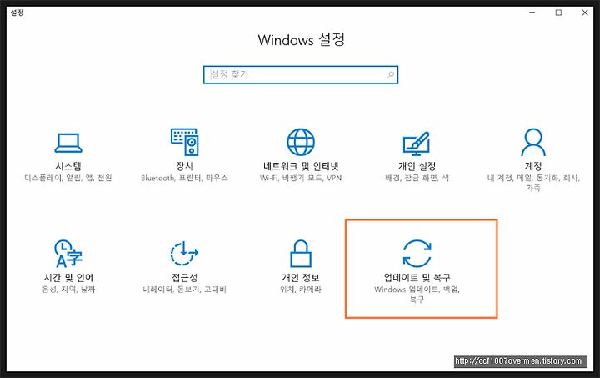Minimize the 설정 window

click(532, 13)
